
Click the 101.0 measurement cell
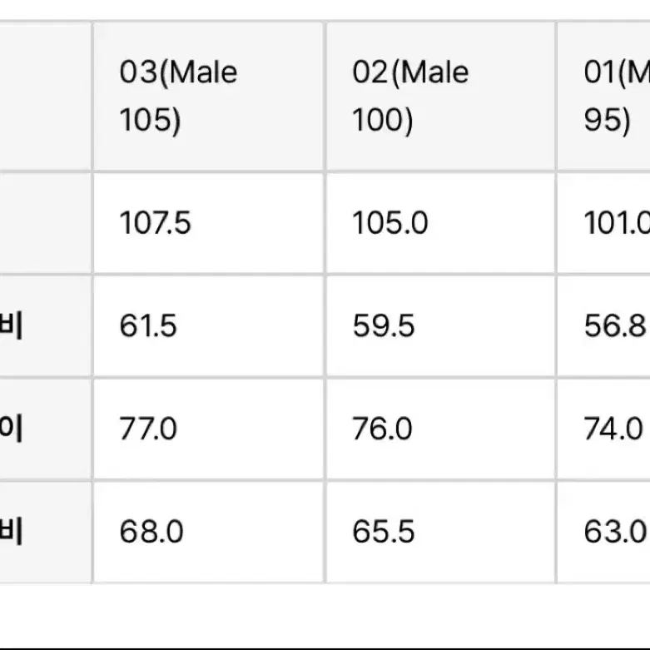604,223
